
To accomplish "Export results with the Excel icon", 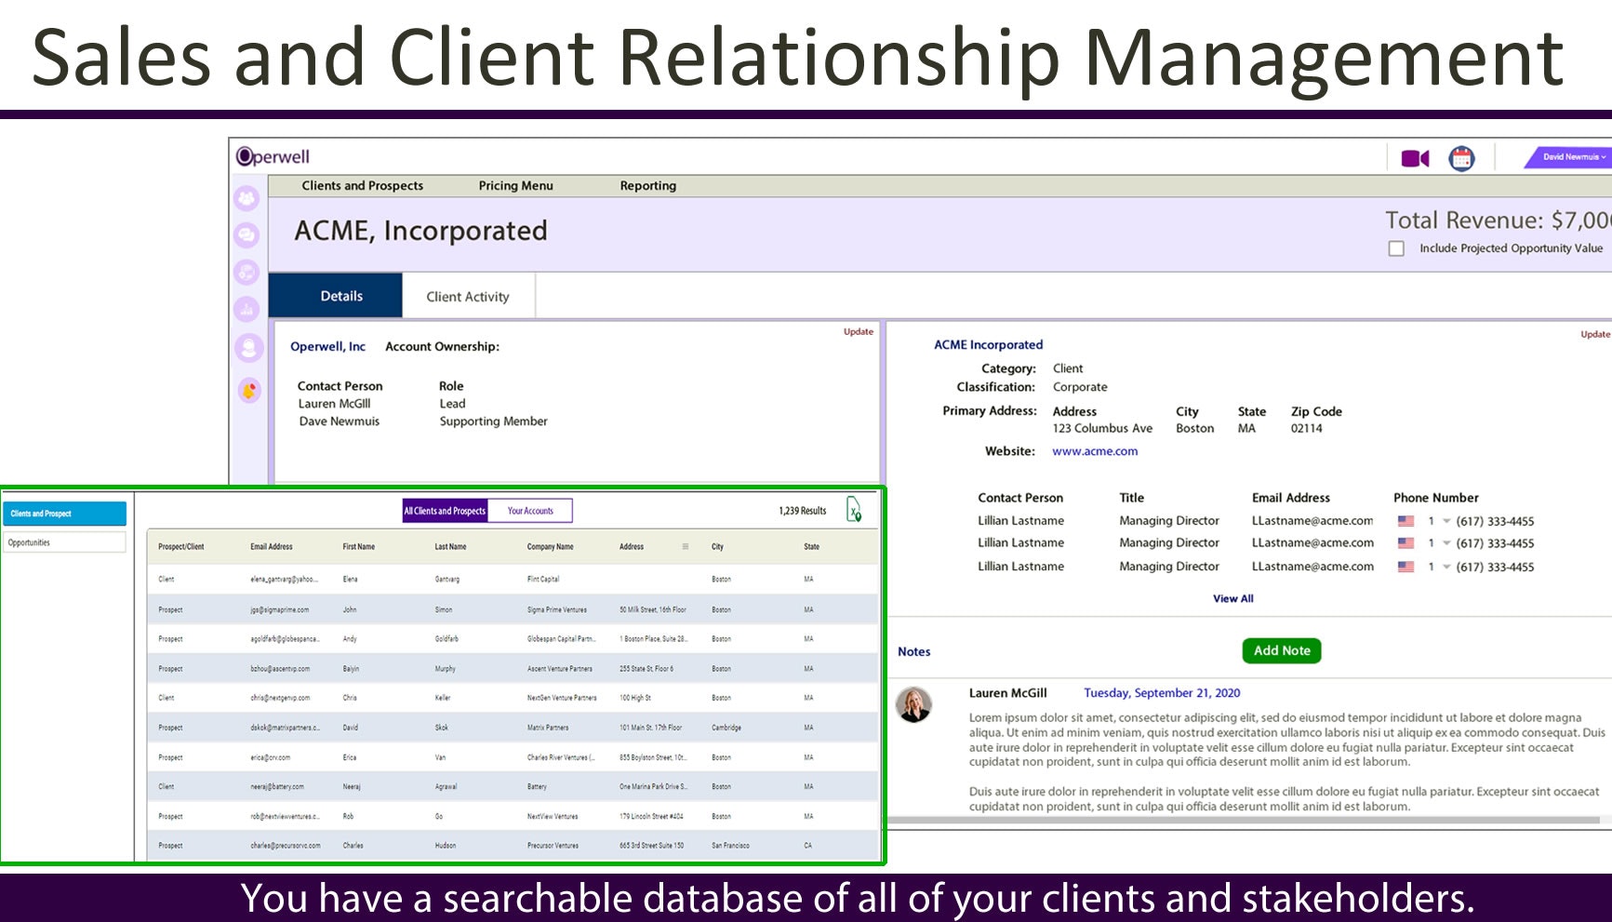I will tap(854, 510).
